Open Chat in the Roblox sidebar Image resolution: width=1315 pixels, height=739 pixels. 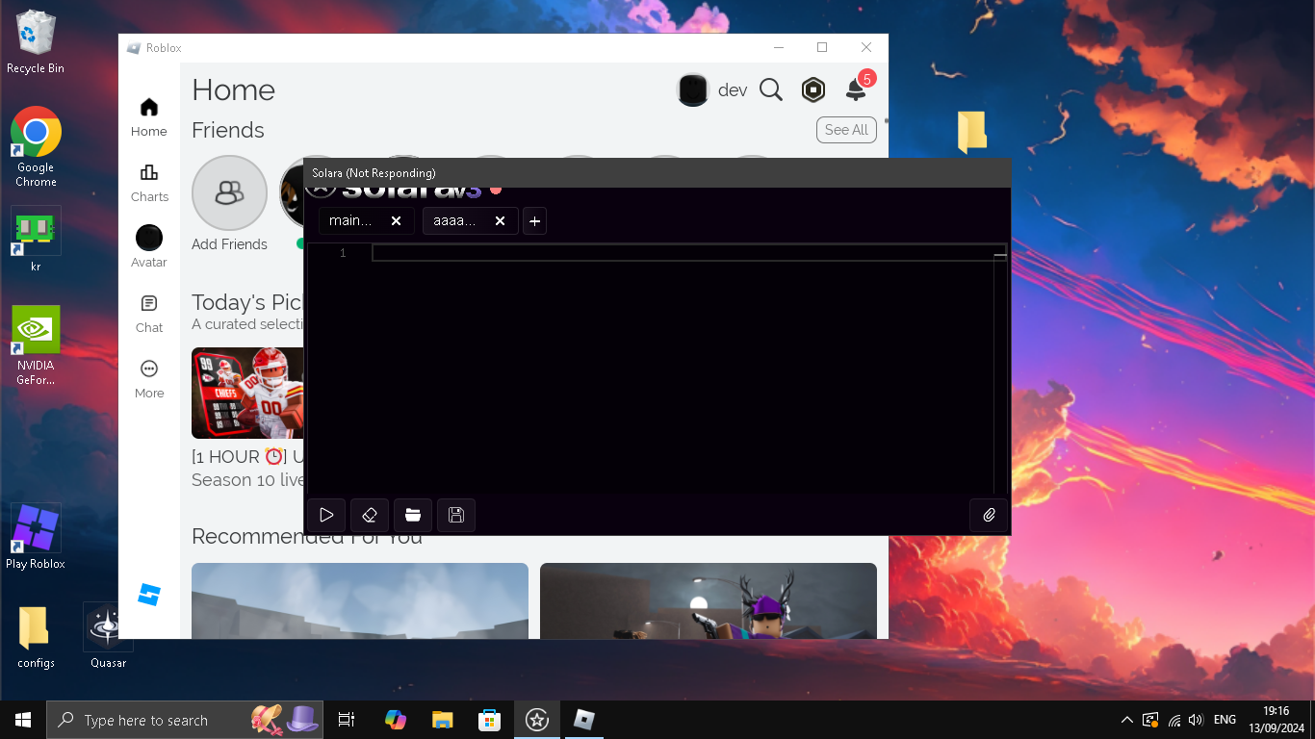pos(149,314)
